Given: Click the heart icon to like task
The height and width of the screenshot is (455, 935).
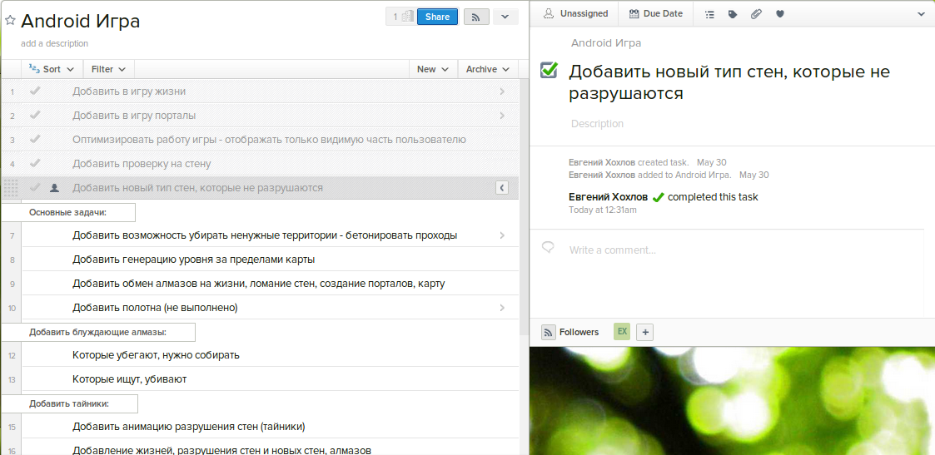Looking at the screenshot, I should tap(780, 13).
